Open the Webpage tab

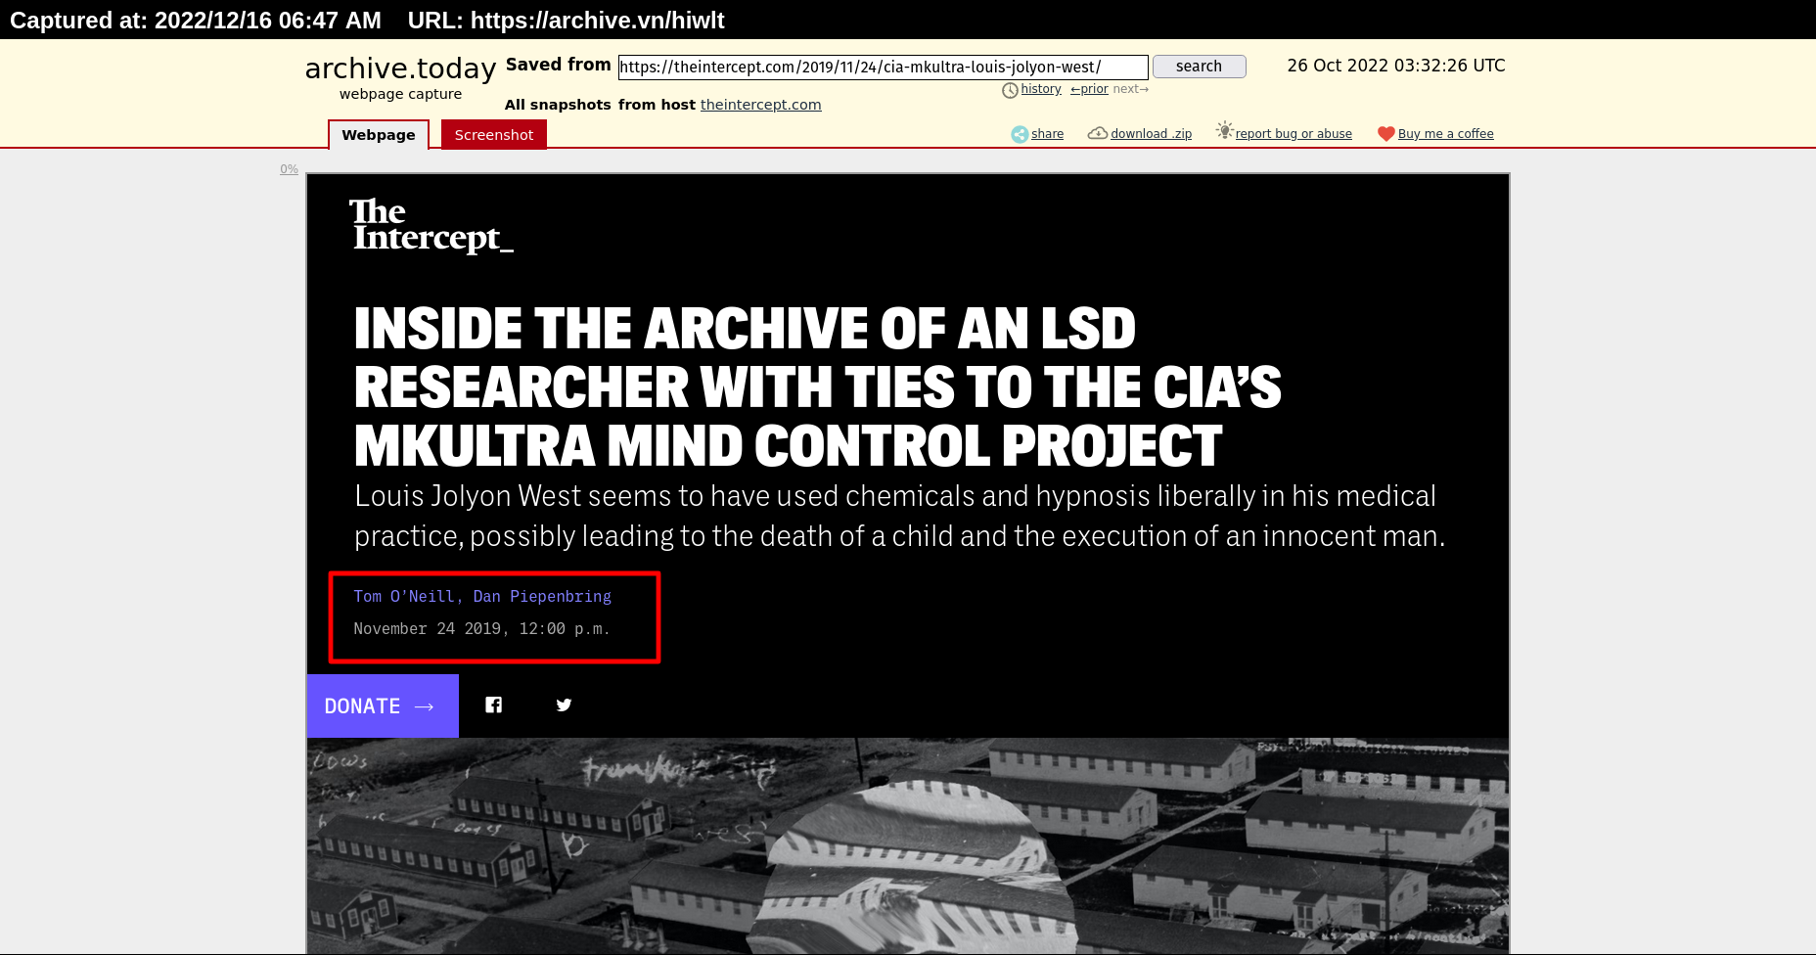pos(379,135)
